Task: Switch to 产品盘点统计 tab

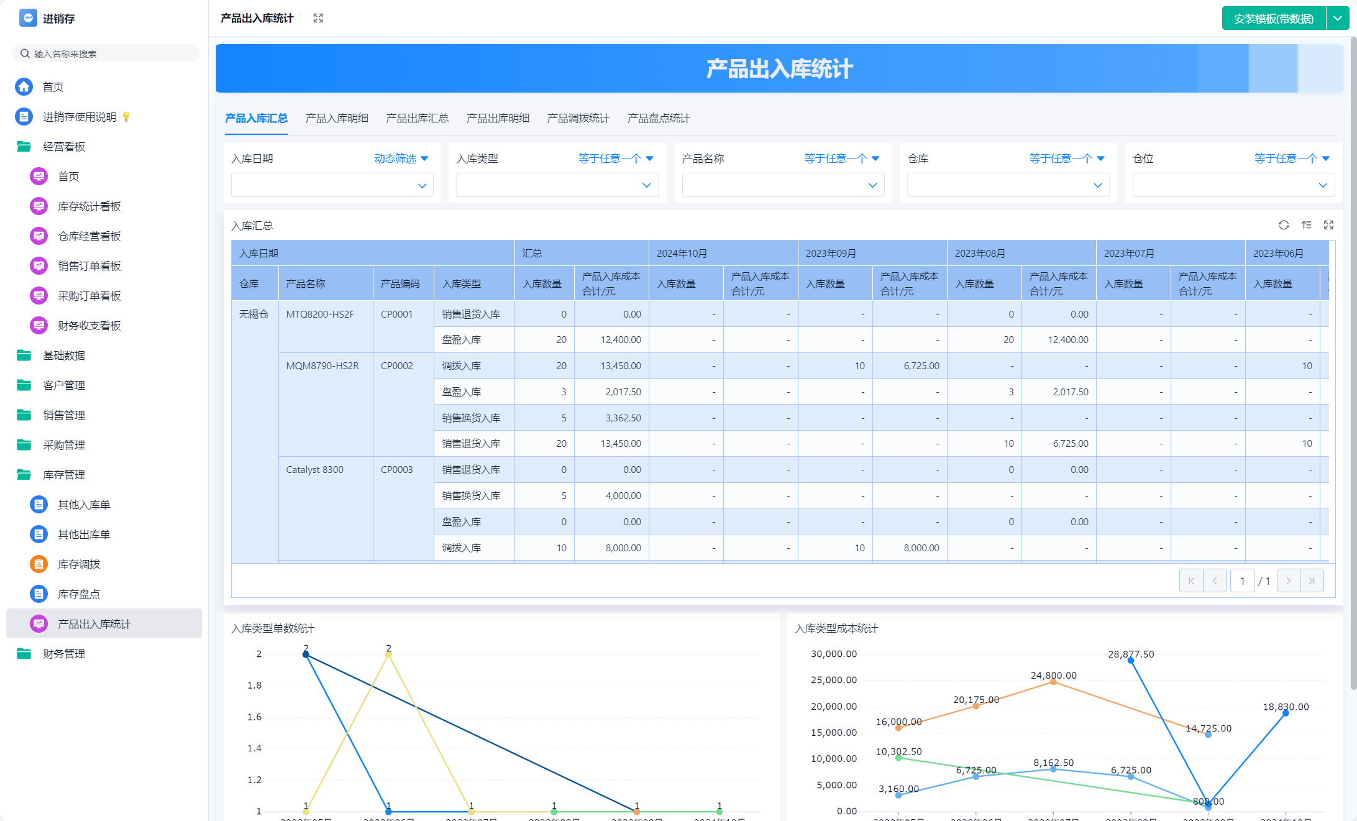Action: (659, 118)
